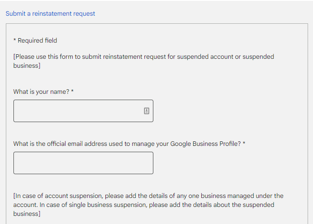The height and width of the screenshot is (224, 313).
Task: Focus the 'What is your name?' text box
Action: pos(83,111)
